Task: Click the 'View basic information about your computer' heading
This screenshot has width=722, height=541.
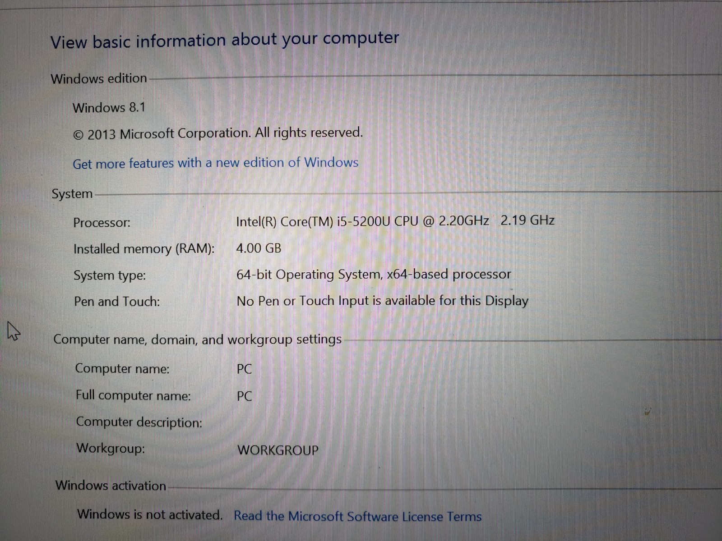Action: coord(225,40)
